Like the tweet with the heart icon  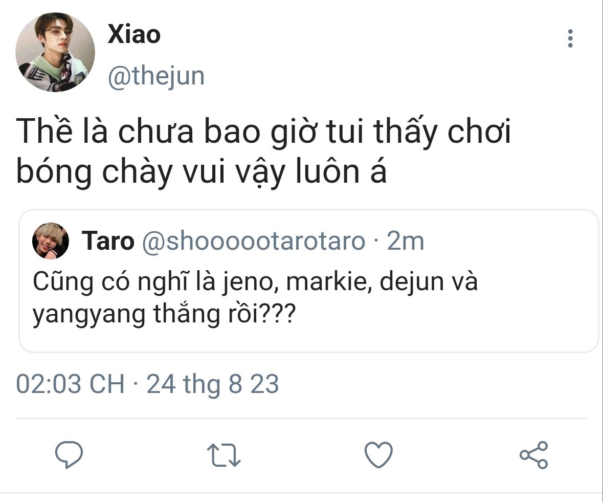pyautogui.click(x=378, y=454)
